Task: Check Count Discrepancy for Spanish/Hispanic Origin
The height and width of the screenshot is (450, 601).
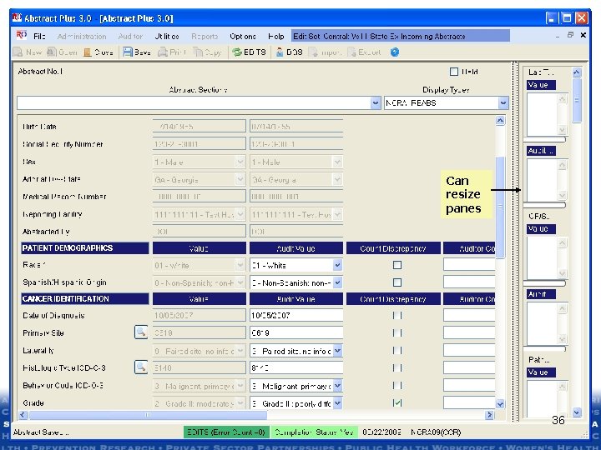Action: (397, 282)
